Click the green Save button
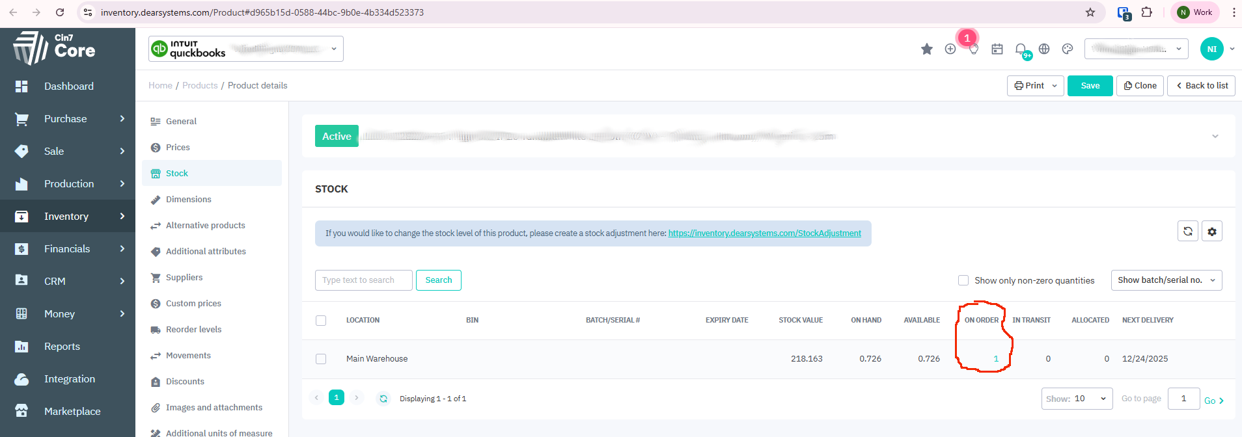This screenshot has height=437, width=1242. (1090, 86)
